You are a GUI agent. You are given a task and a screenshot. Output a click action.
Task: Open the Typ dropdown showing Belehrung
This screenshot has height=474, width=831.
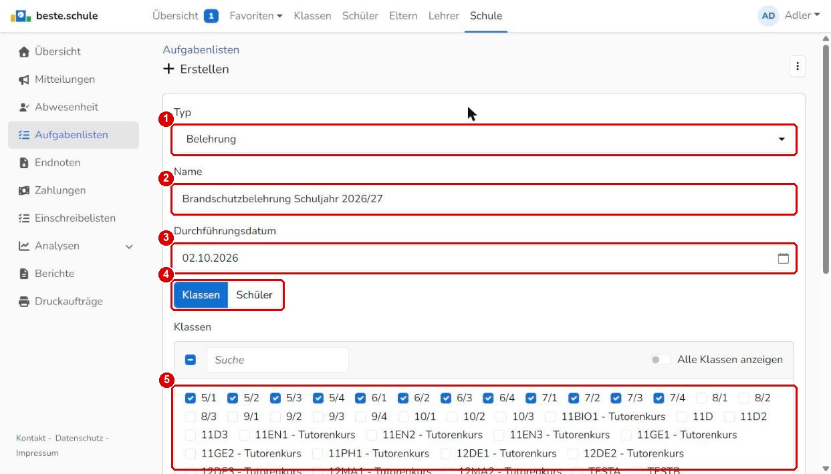pos(485,140)
